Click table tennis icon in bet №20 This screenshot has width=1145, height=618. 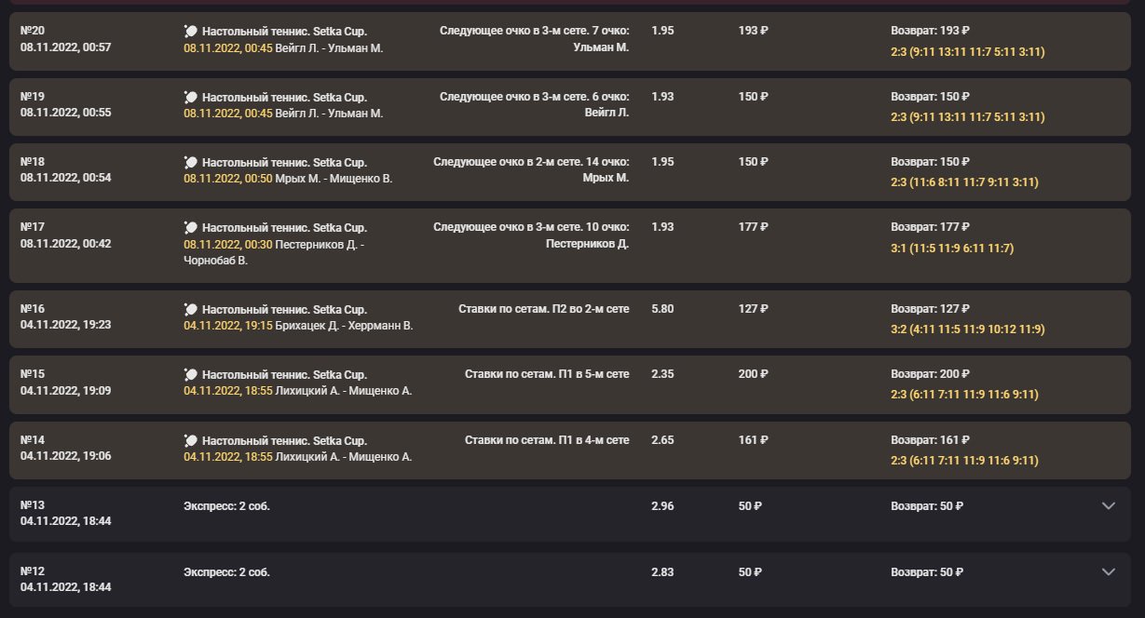pos(191,31)
